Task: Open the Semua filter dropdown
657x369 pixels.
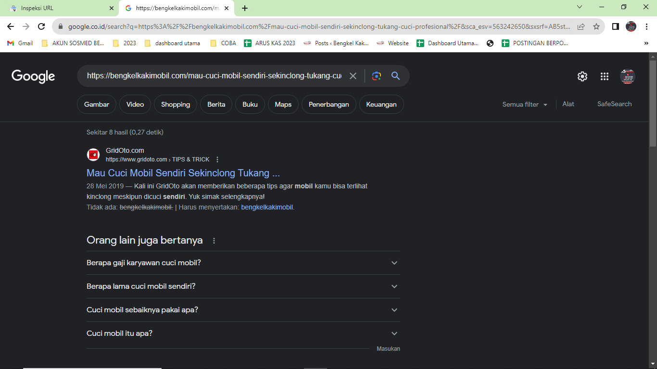Action: coord(525,104)
